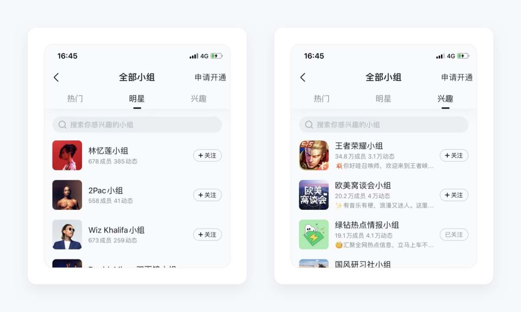Tap the back arrow on the left phone screen
521x312 pixels.
56,77
